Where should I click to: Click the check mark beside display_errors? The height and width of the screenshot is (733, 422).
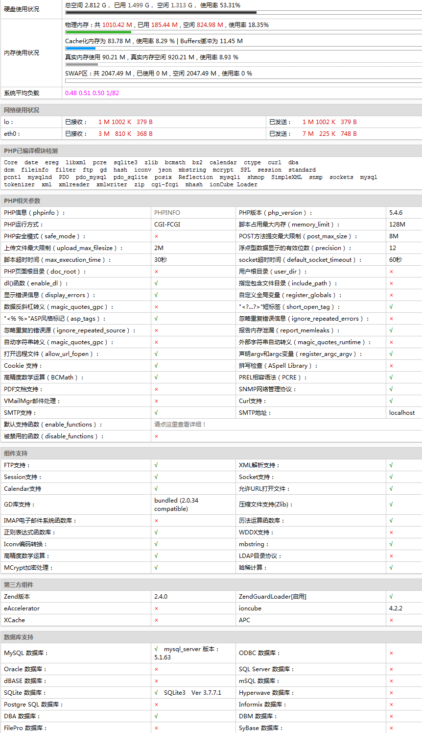click(x=156, y=295)
